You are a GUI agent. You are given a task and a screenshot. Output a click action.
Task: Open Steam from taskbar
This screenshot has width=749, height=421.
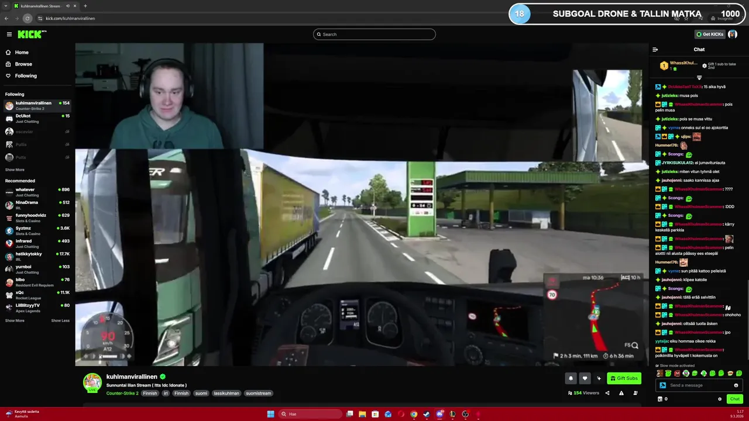[427, 414]
